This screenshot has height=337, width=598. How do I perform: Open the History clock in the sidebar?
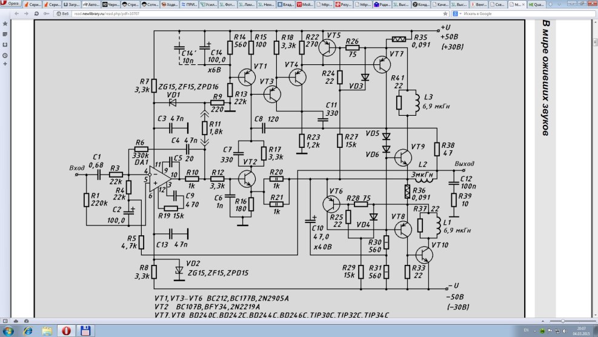(x=5, y=55)
